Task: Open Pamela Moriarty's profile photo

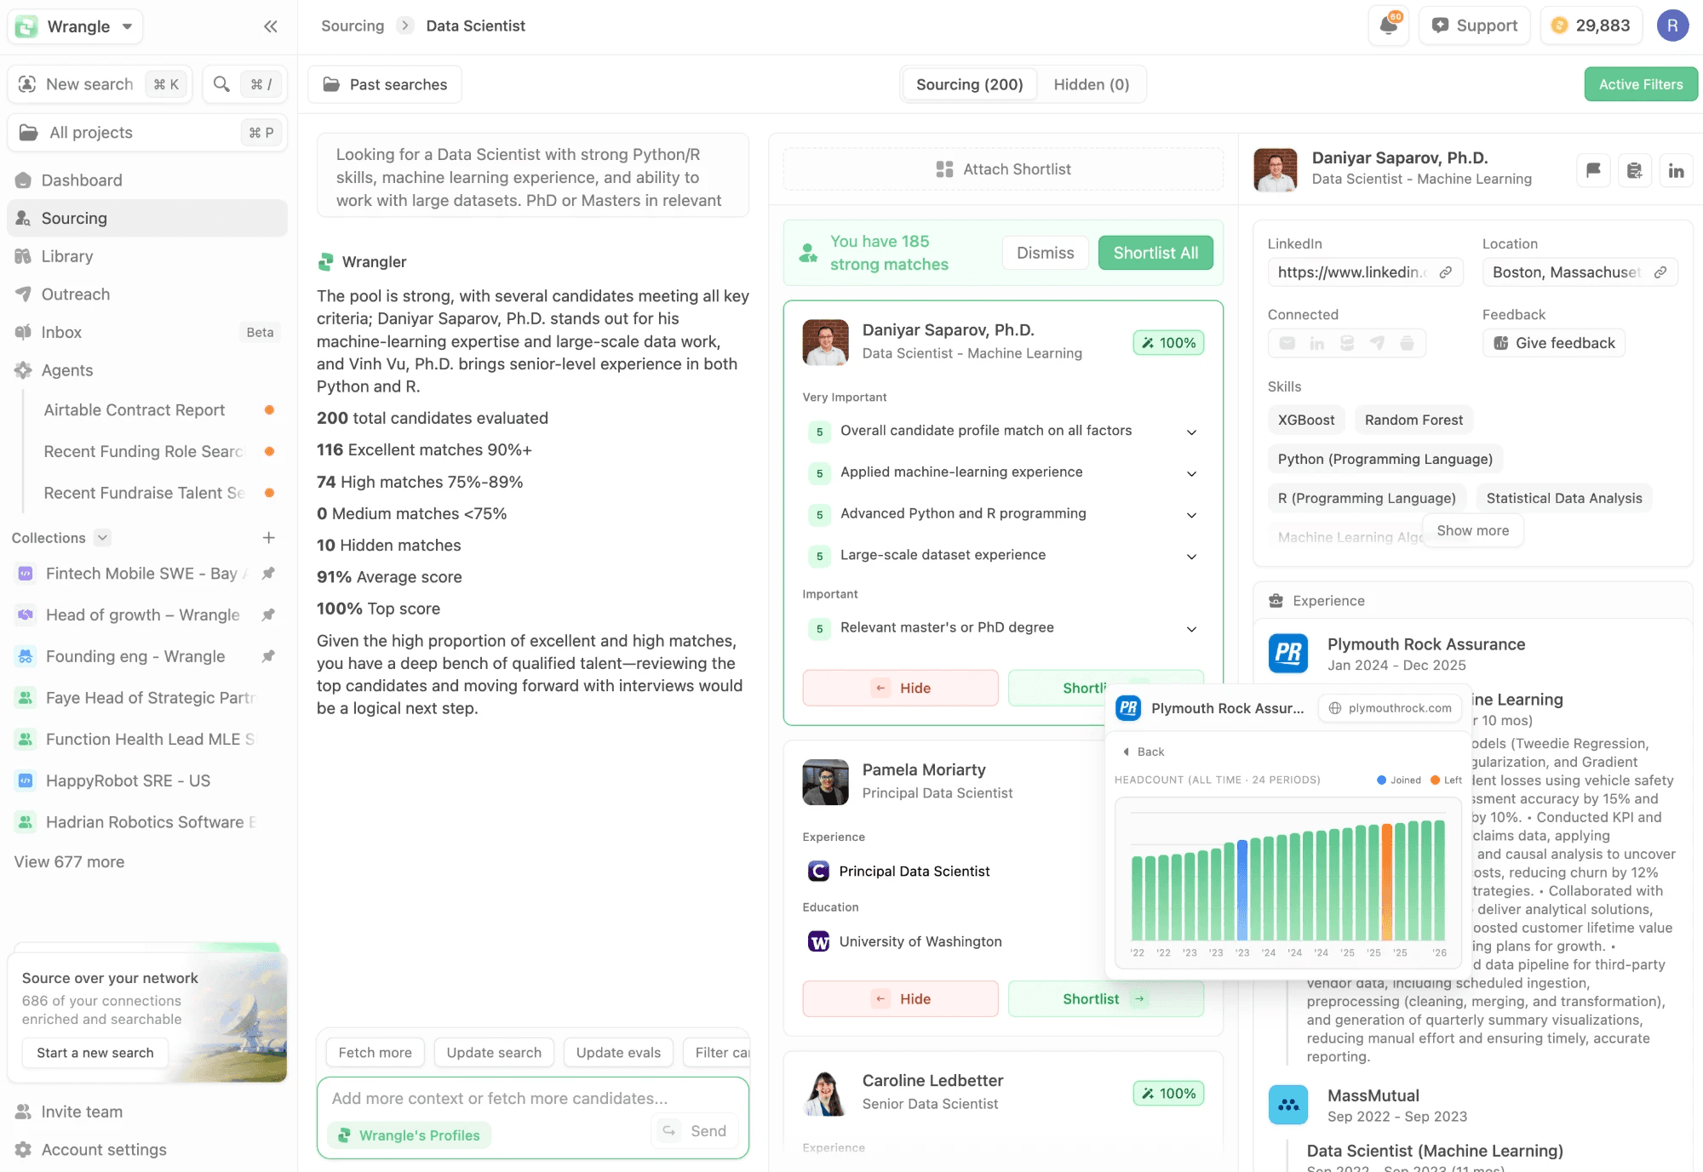Action: pyautogui.click(x=825, y=782)
